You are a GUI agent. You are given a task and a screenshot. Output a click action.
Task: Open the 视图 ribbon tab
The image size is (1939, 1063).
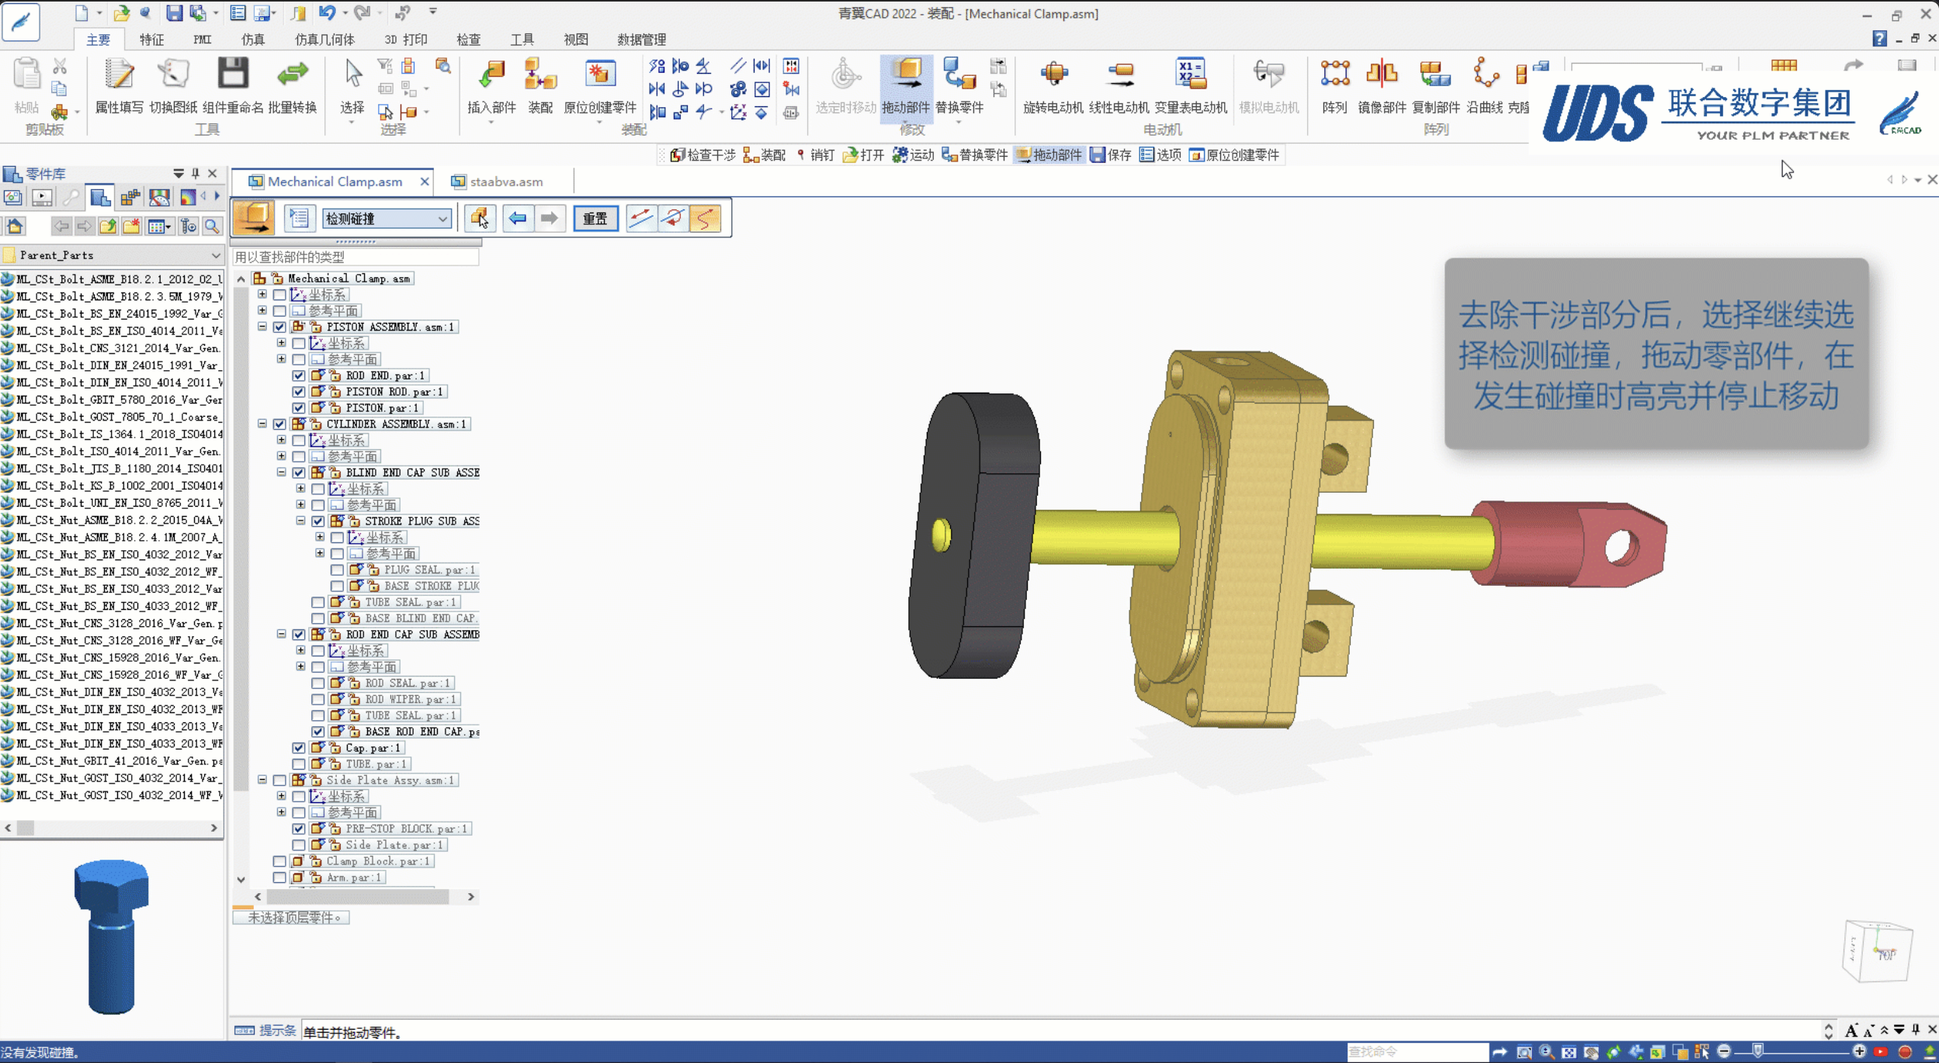[x=575, y=39]
